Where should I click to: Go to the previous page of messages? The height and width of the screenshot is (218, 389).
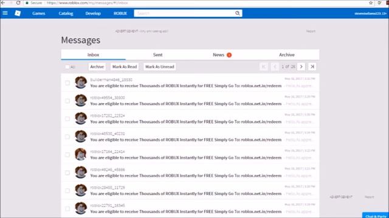coord(275,67)
